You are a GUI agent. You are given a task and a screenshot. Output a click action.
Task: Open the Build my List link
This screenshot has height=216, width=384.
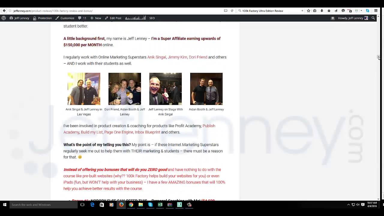click(92, 132)
